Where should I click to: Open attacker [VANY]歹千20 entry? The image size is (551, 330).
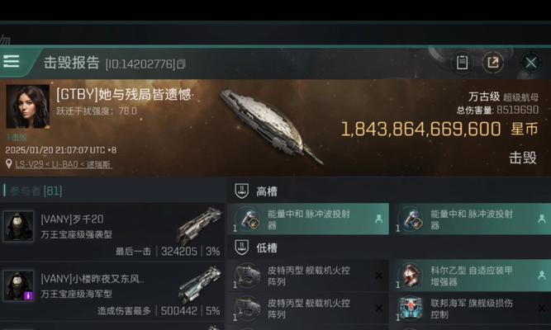click(x=112, y=231)
